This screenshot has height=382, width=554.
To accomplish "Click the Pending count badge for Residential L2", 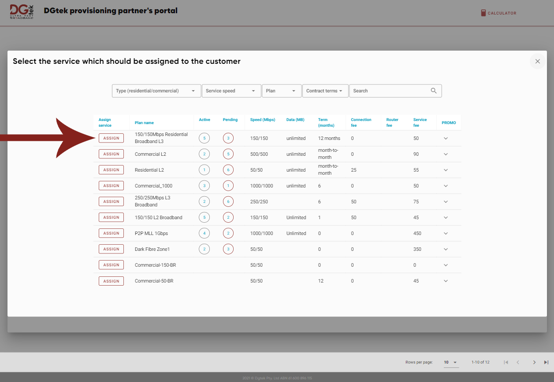I will 228,169.
